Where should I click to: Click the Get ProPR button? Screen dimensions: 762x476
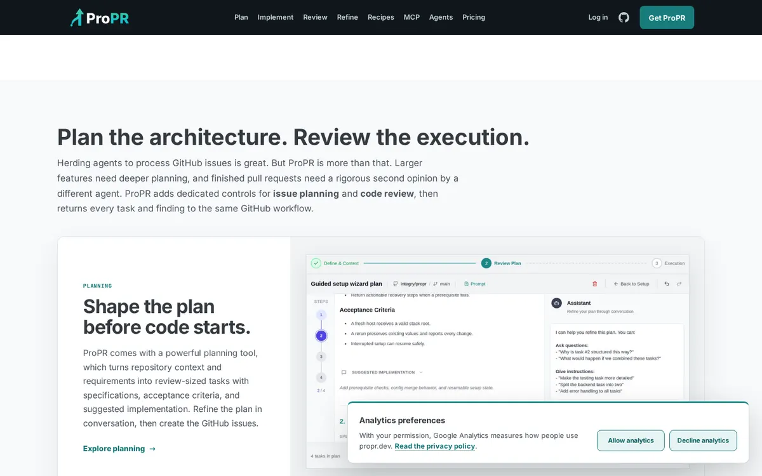[667, 18]
